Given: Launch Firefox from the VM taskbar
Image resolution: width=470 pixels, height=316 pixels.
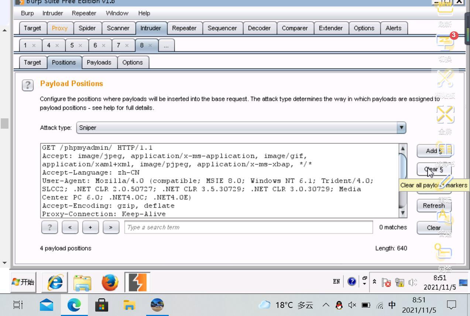Looking at the screenshot, I should [110, 283].
